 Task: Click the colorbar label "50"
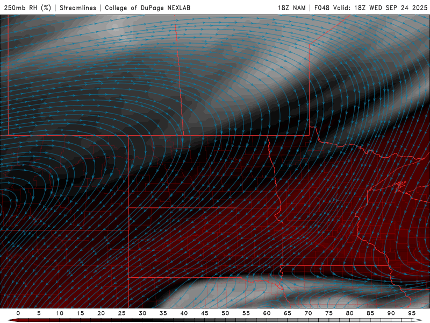coord(225,313)
